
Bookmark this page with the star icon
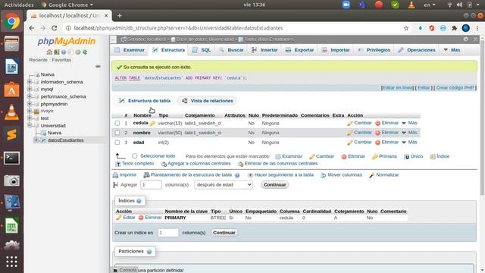pos(406,28)
